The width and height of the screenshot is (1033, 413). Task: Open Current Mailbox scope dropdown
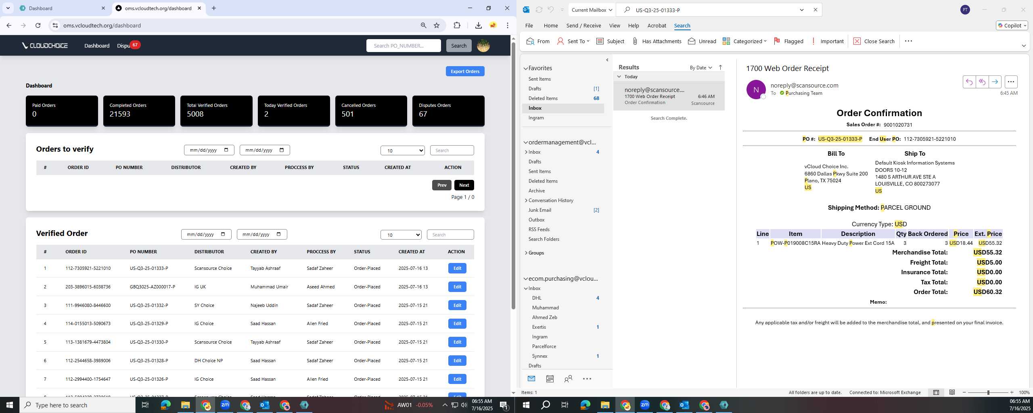(592, 10)
